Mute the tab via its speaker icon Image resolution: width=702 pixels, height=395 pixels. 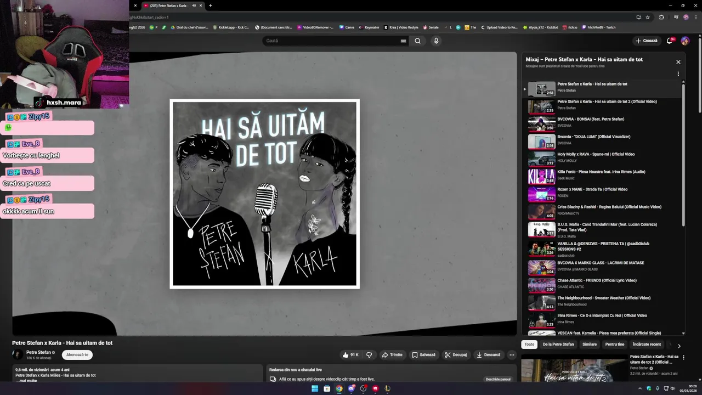click(194, 5)
